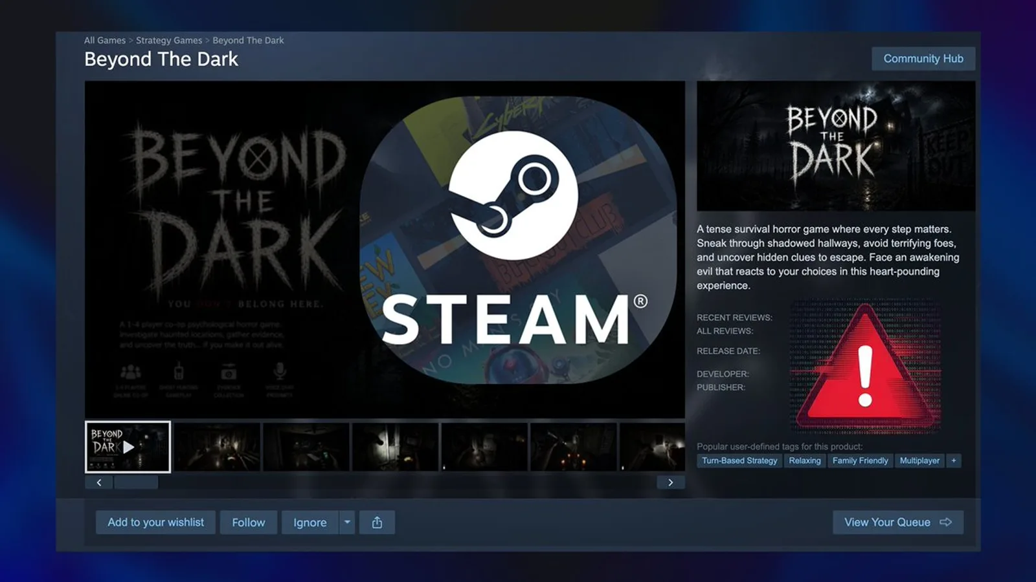Add the game to your wishlist
The width and height of the screenshot is (1036, 582).
[x=155, y=522]
